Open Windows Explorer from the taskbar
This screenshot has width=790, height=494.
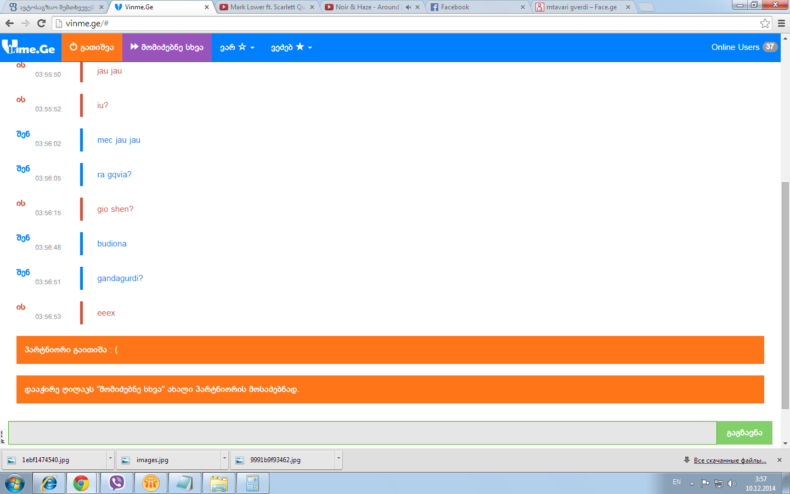point(218,483)
